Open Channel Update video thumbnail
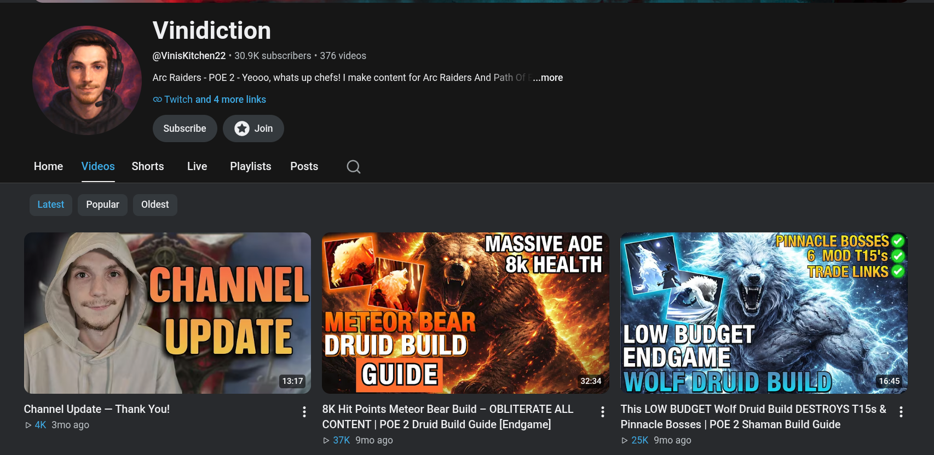The image size is (934, 455). (168, 313)
